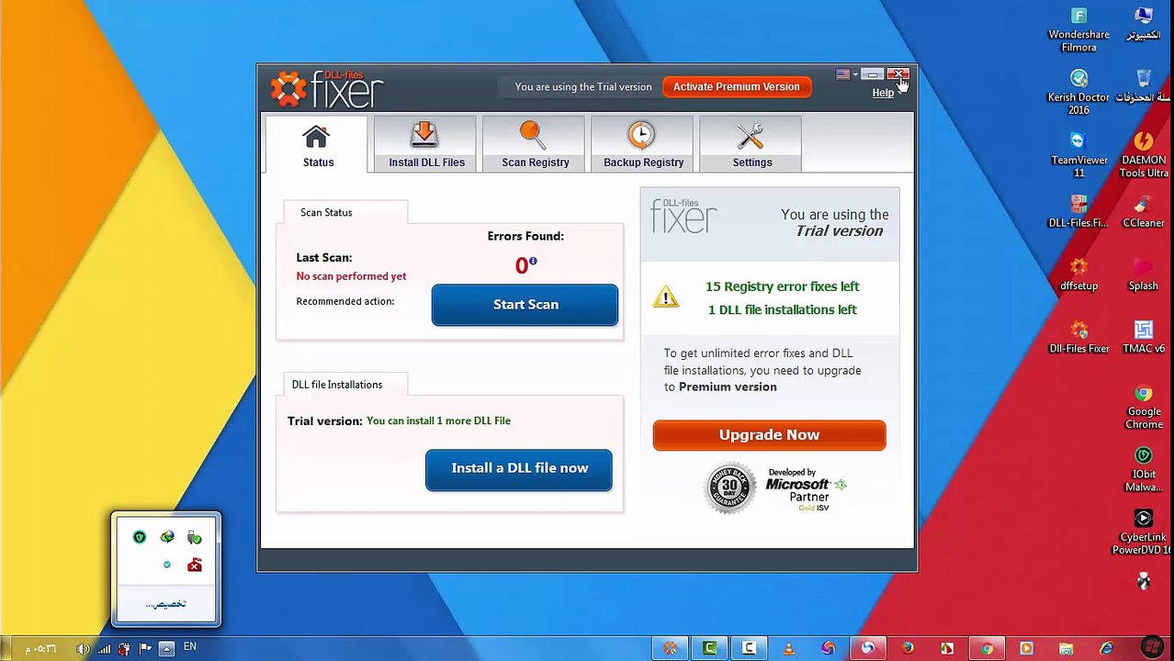Click the 30 day guarantee badge

point(729,488)
